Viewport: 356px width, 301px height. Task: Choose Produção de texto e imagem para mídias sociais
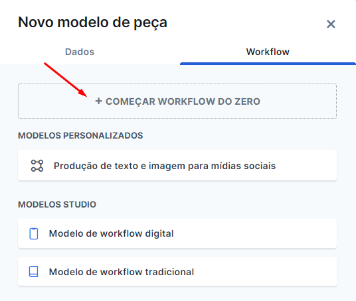(x=177, y=166)
